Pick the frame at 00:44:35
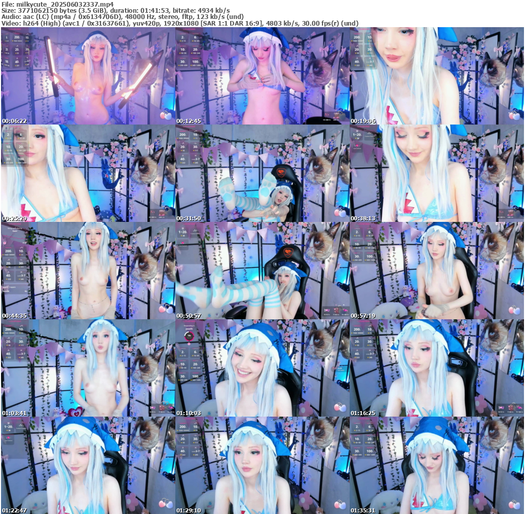525x514 pixels. click(x=88, y=271)
